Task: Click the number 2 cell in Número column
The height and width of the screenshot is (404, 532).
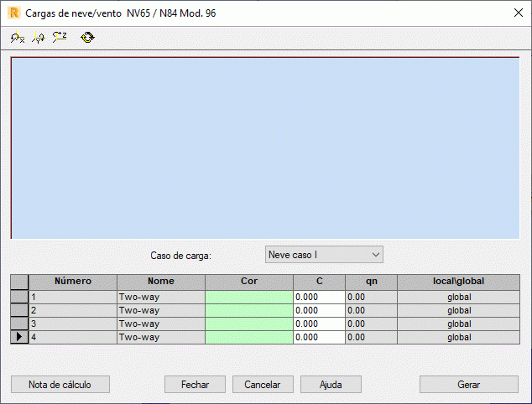Action: point(73,310)
